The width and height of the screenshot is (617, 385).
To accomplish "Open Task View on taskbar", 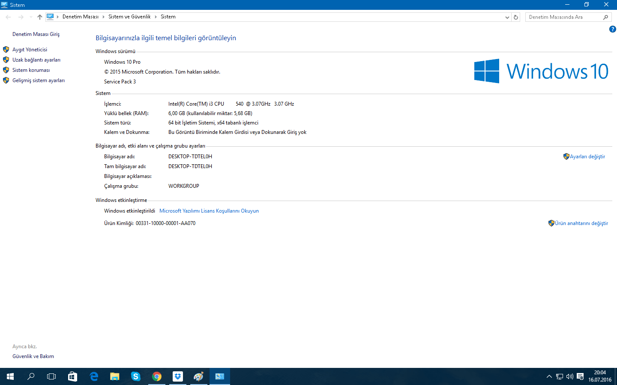I will [x=51, y=376].
